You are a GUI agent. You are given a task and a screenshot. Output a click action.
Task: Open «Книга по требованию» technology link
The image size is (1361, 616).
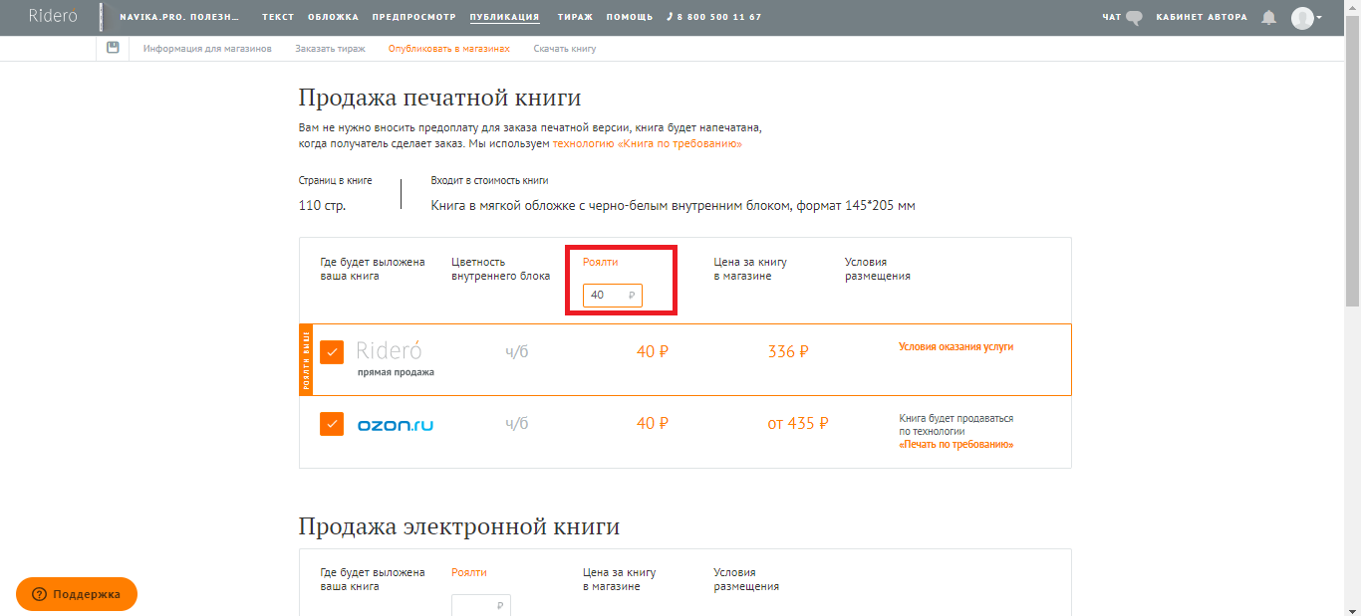click(x=647, y=144)
